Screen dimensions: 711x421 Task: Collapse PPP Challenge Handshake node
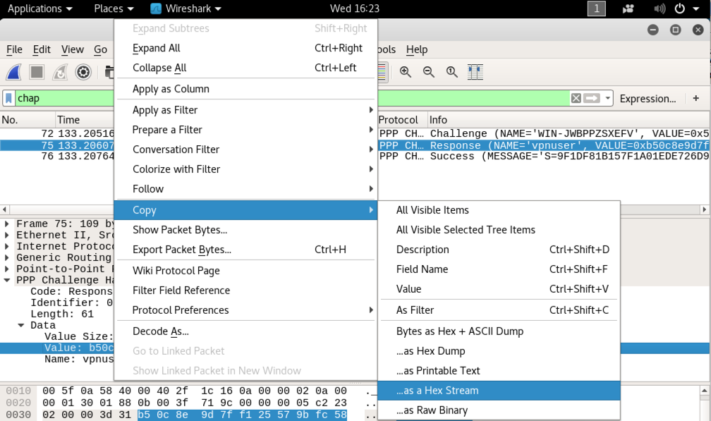point(7,280)
